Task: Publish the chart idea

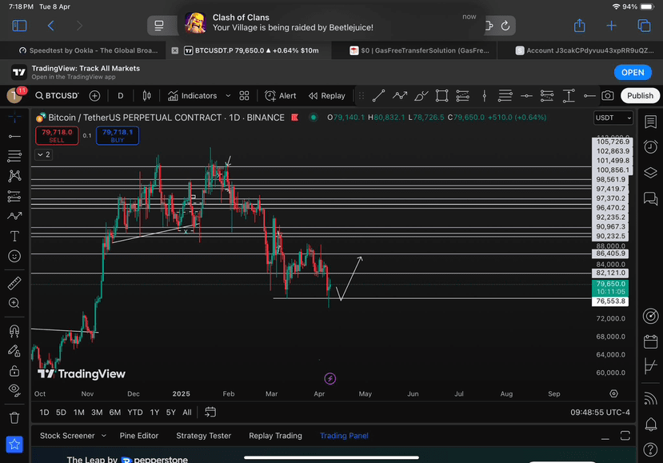Action: coord(640,96)
